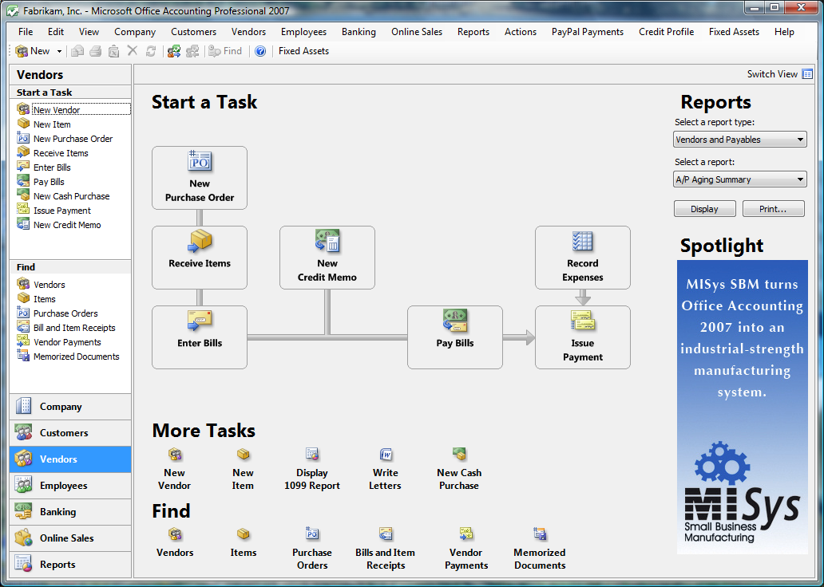The image size is (824, 587).
Task: Click New Credit Memo in the sidebar
Action: (x=67, y=225)
